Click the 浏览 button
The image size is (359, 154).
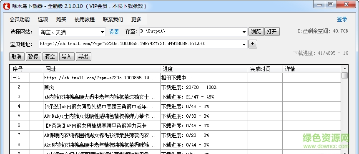point(256,32)
